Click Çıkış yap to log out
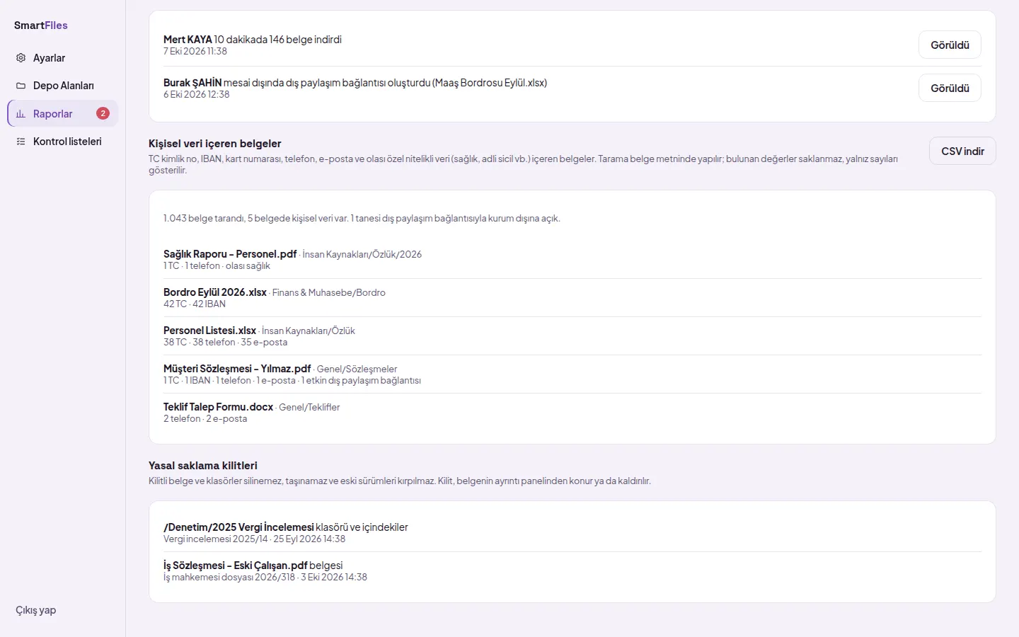This screenshot has width=1019, height=637. [x=36, y=610]
